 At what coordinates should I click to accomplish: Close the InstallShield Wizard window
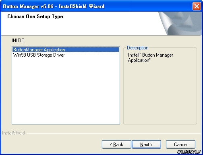point(197,6)
